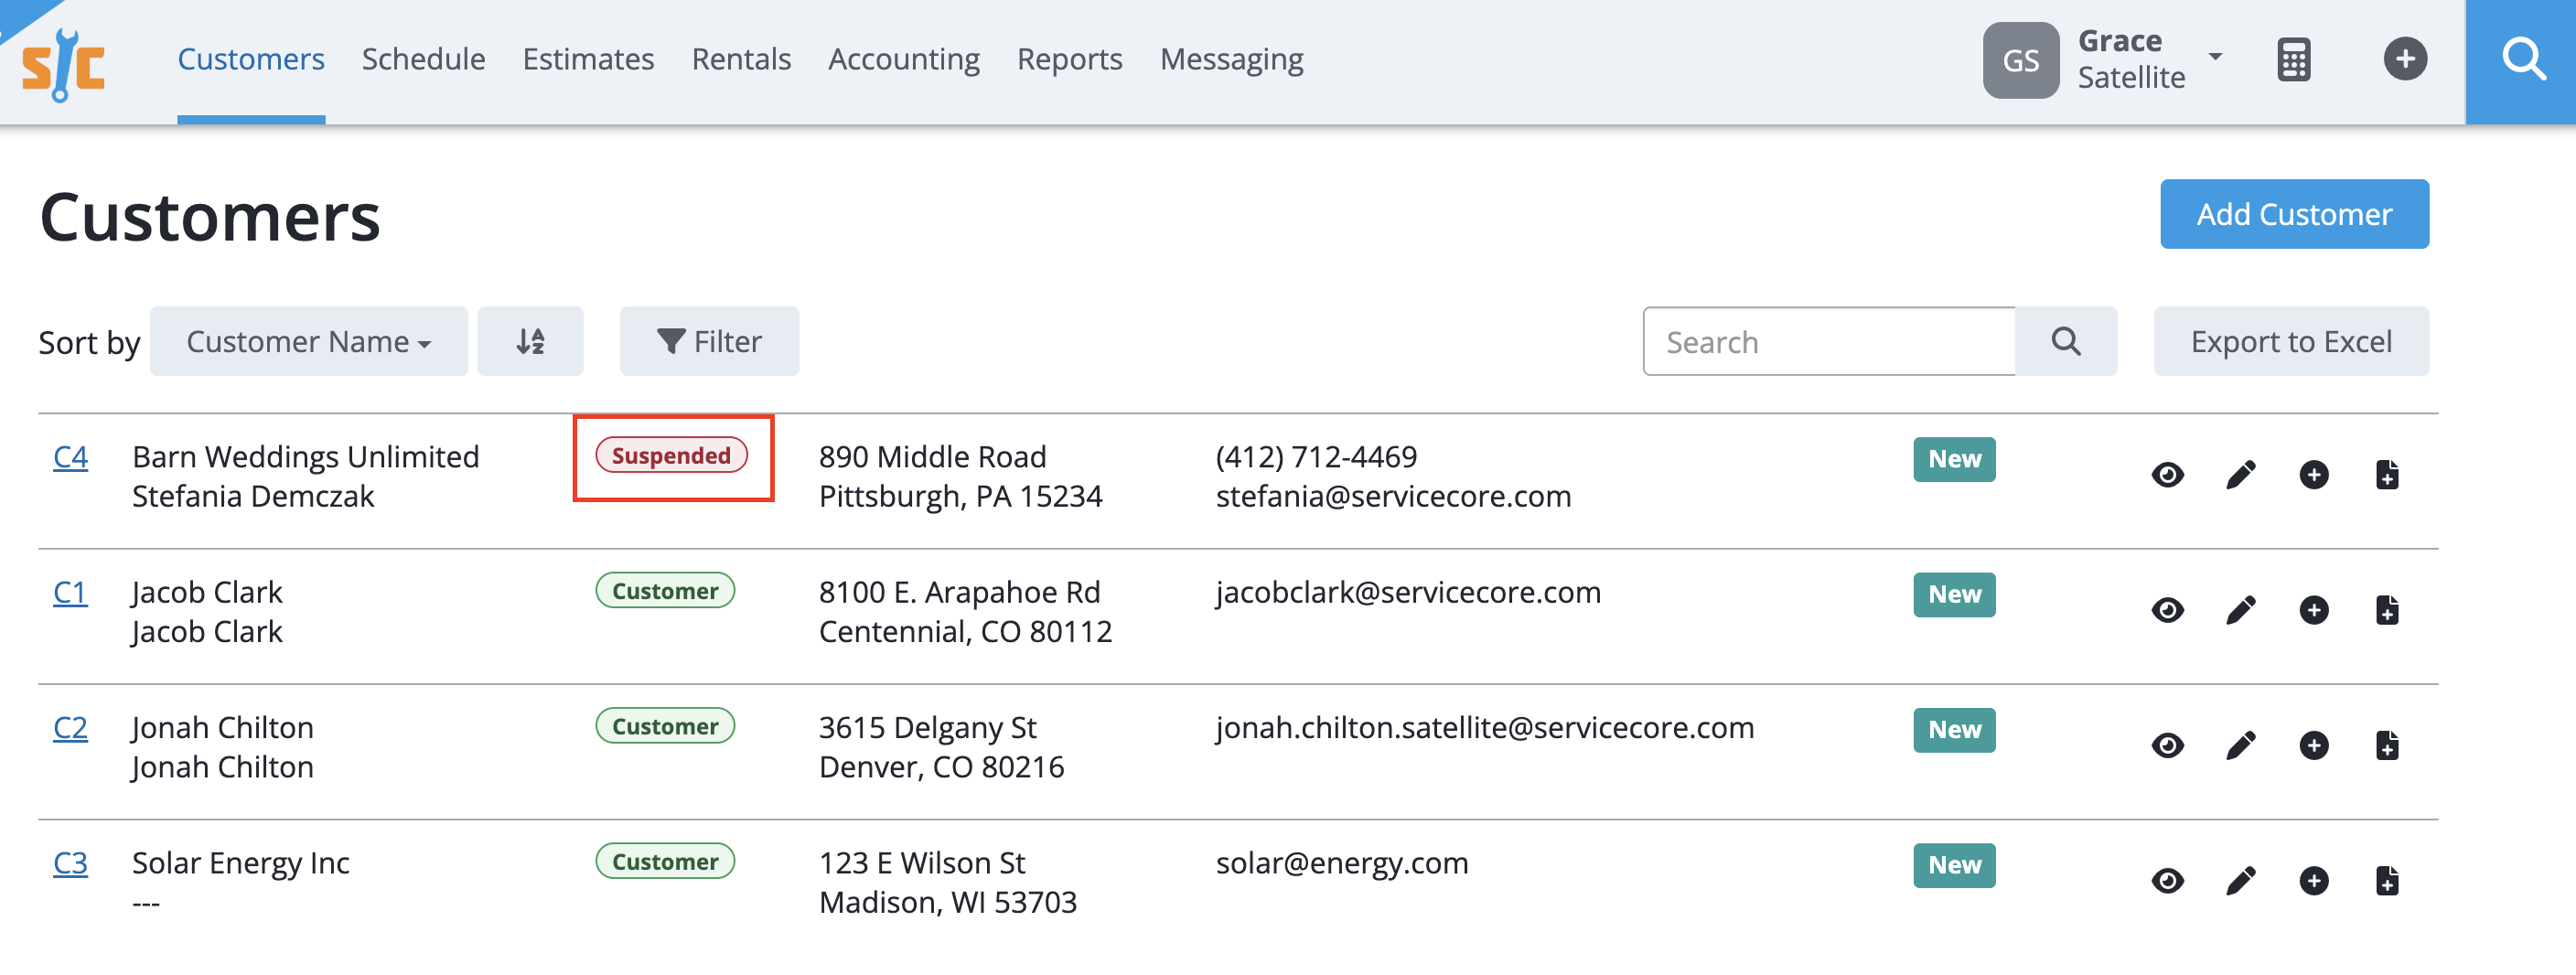Click Export to Excel button
Image resolution: width=2576 pixels, height=975 pixels.
pyautogui.click(x=2291, y=341)
